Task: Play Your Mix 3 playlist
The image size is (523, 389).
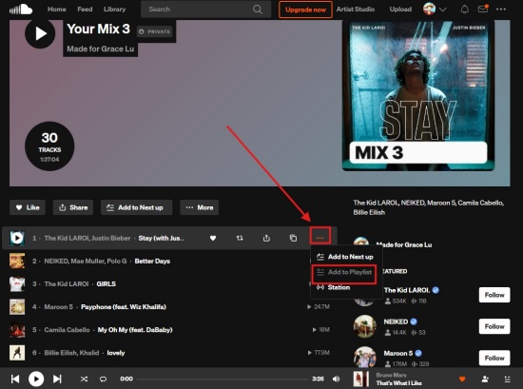Action: pos(40,33)
